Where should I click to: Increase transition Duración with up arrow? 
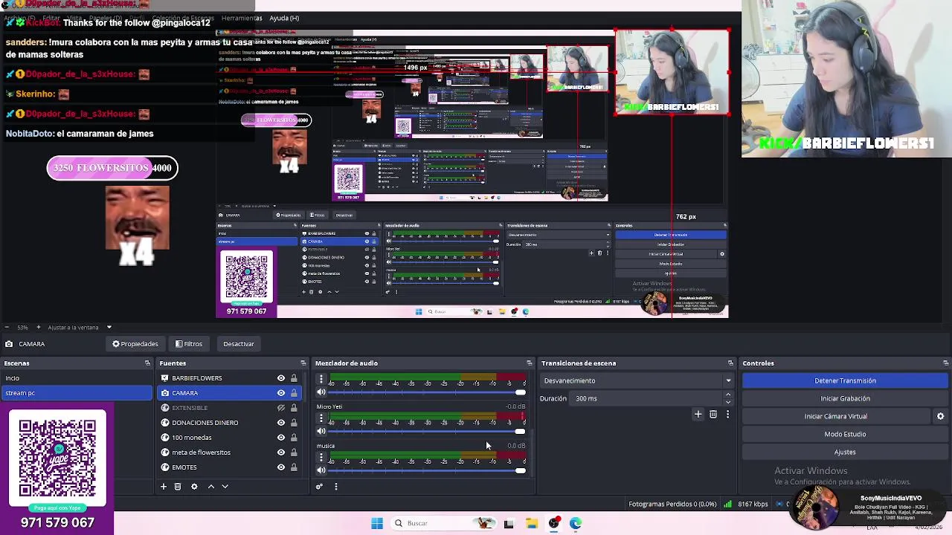click(x=728, y=395)
